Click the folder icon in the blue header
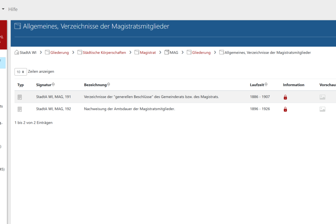The width and height of the screenshot is (336, 224). pos(17,26)
